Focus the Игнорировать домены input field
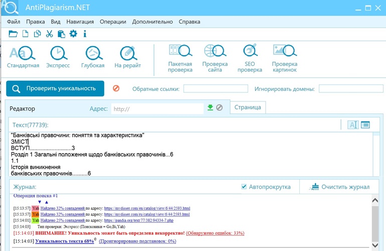This screenshot has height=251, width=386. [x=351, y=88]
